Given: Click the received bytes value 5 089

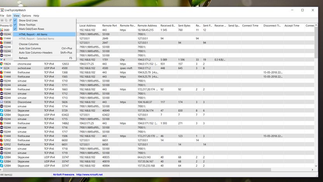Looking at the screenshot, I should (x=164, y=59).
